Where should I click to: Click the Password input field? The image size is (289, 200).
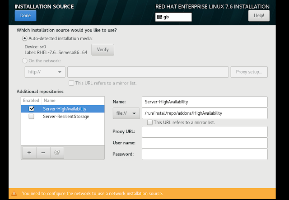point(205,154)
